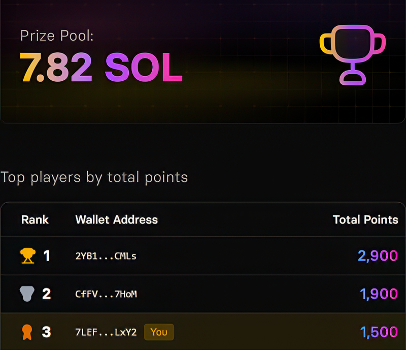Open wallet address 2YB1...CMLs
This screenshot has height=350, width=406.
coord(106,256)
